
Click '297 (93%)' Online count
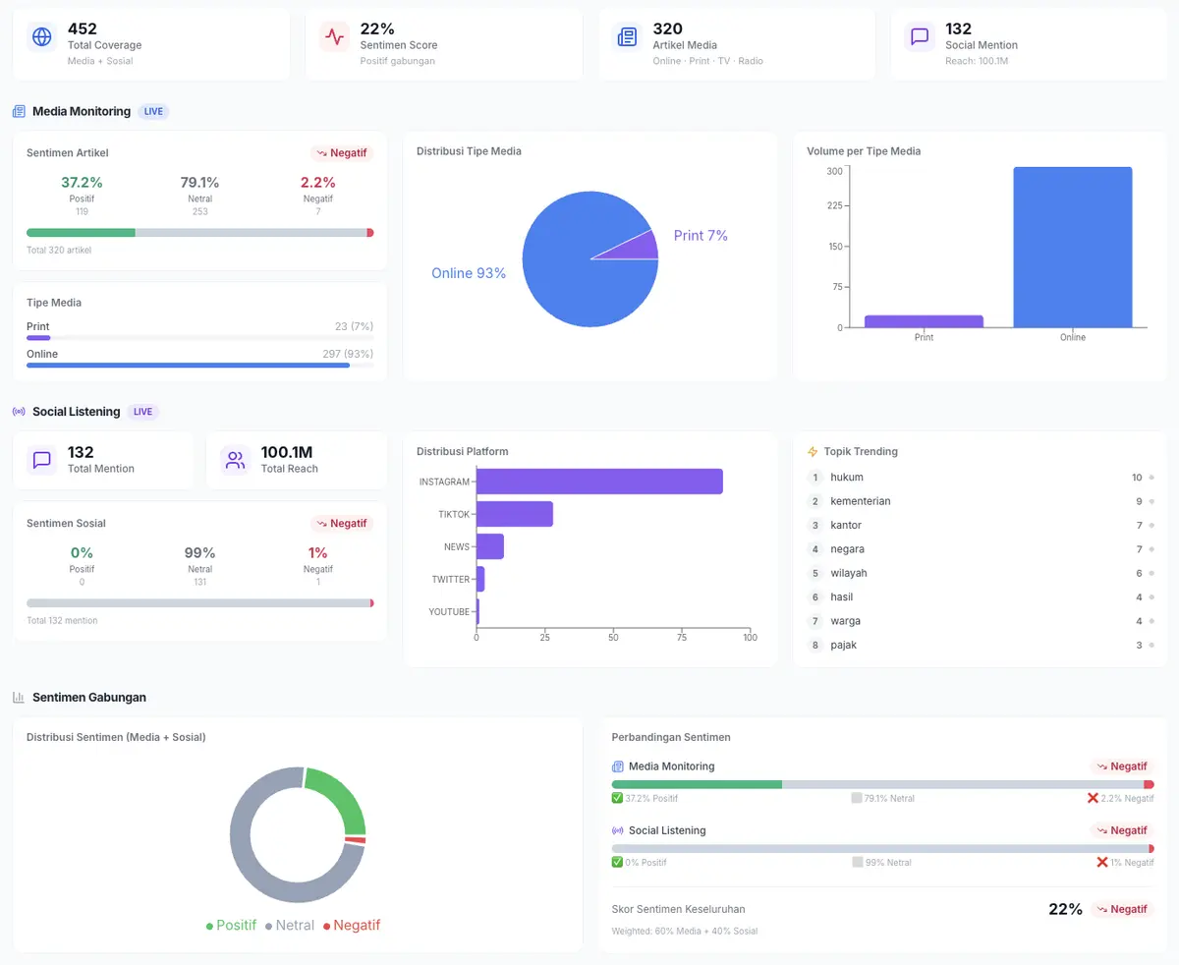[349, 354]
